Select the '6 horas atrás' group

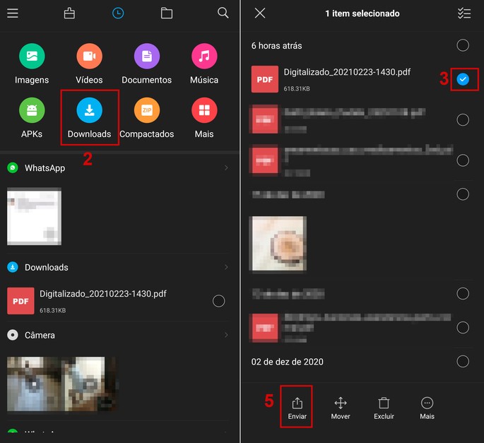point(463,45)
